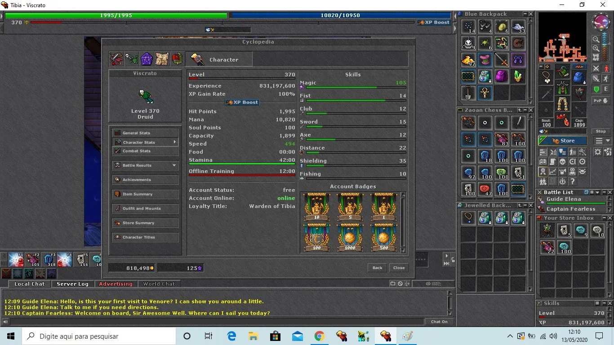Collapse the Skills panel
Image resolution: width=614 pixels, height=345 pixels.
click(604, 303)
